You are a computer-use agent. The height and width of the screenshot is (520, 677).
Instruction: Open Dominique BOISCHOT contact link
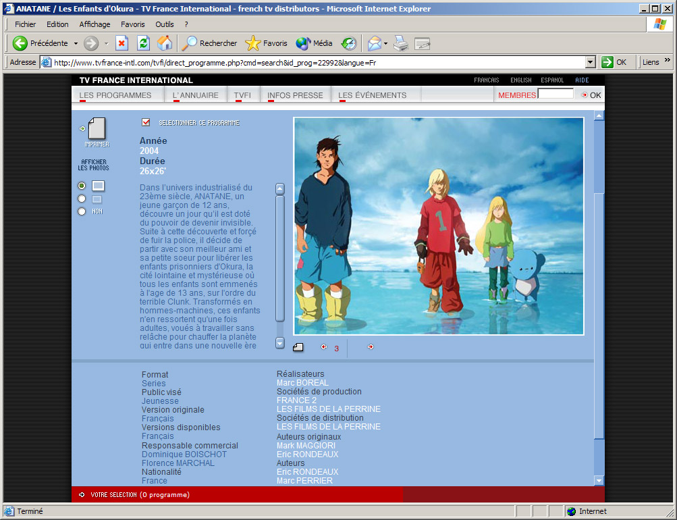pos(184,454)
